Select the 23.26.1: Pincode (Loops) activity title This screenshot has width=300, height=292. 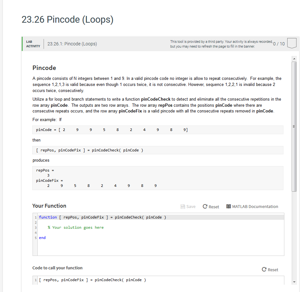pos(71,43)
